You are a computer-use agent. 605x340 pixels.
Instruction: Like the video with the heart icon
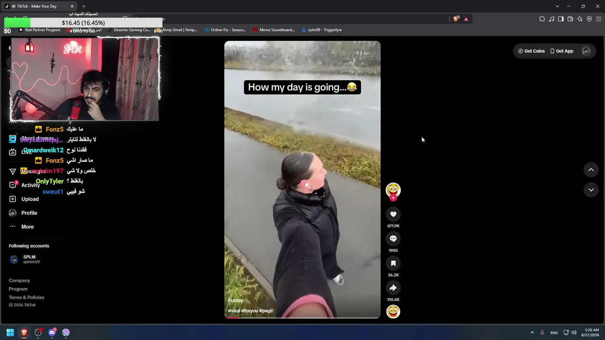tap(393, 214)
